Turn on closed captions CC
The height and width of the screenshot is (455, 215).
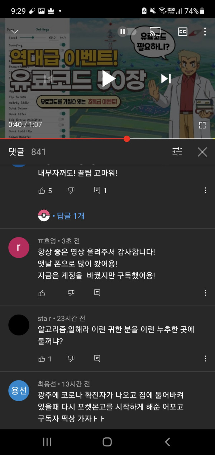182,31
